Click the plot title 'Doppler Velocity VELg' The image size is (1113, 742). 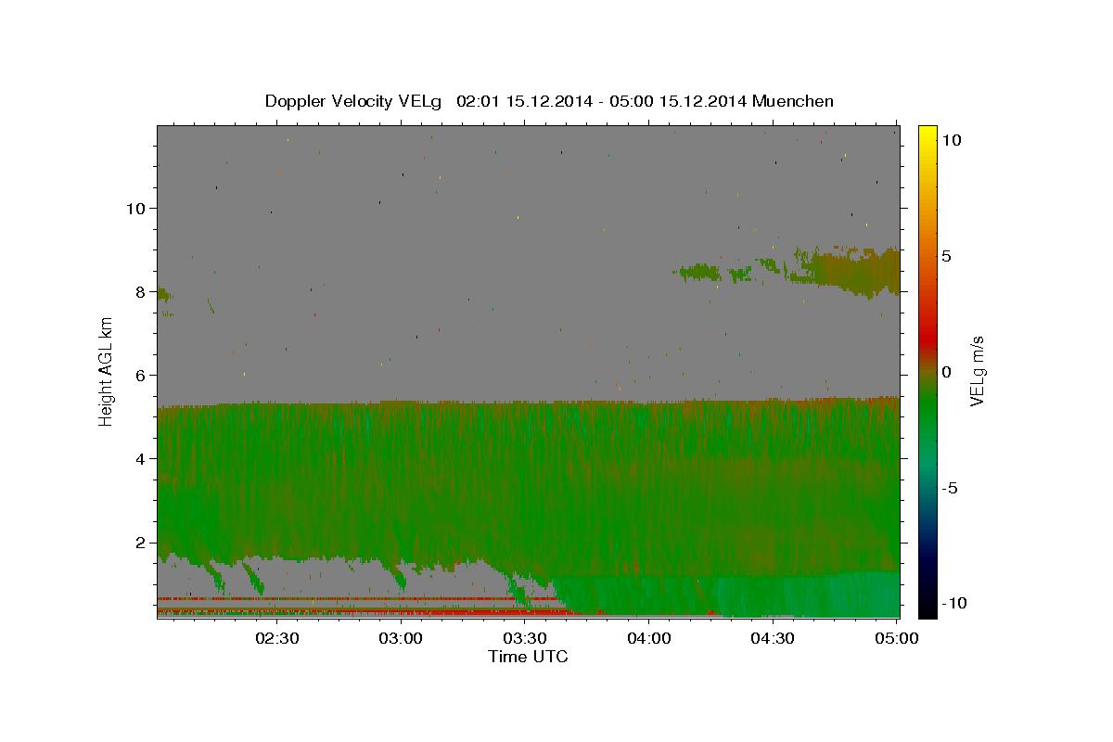[353, 101]
